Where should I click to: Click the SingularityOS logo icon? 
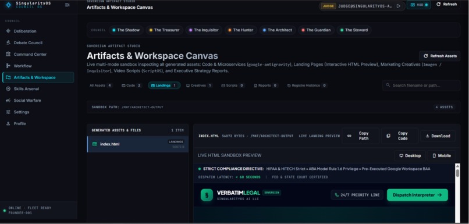point(8,5)
